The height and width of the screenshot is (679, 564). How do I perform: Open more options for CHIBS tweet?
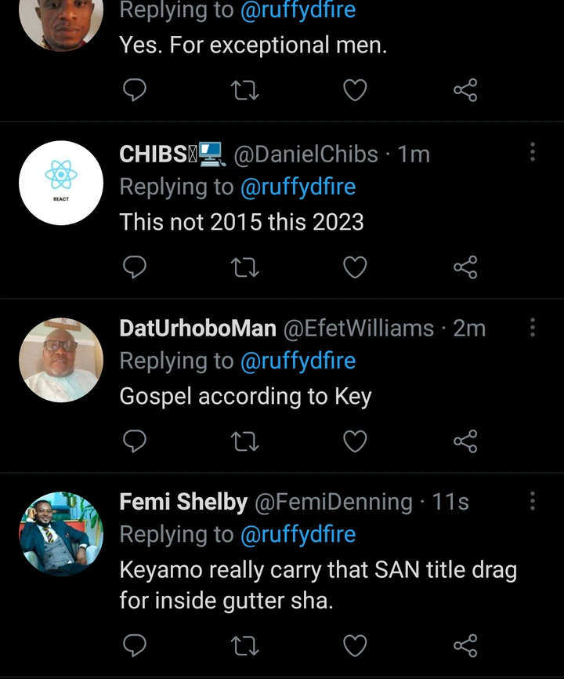533,152
